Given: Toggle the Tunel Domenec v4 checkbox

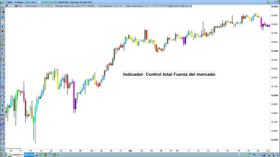Looking at the screenshot, I should click(96, 6).
